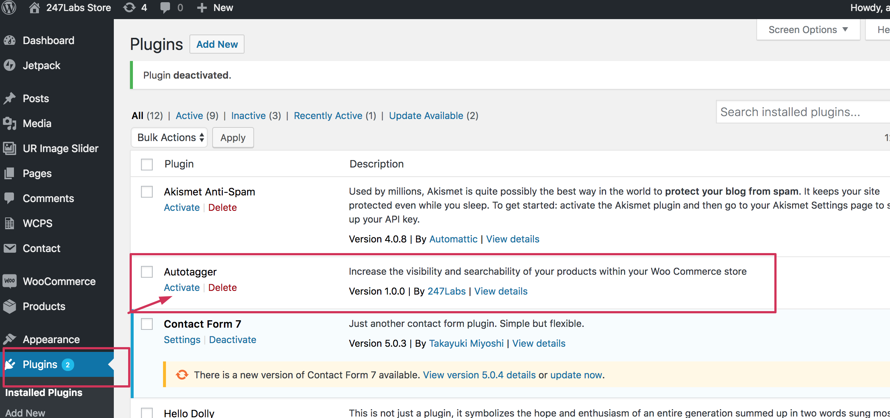890x418 pixels.
Task: Open the Automattic author link
Action: (x=453, y=239)
